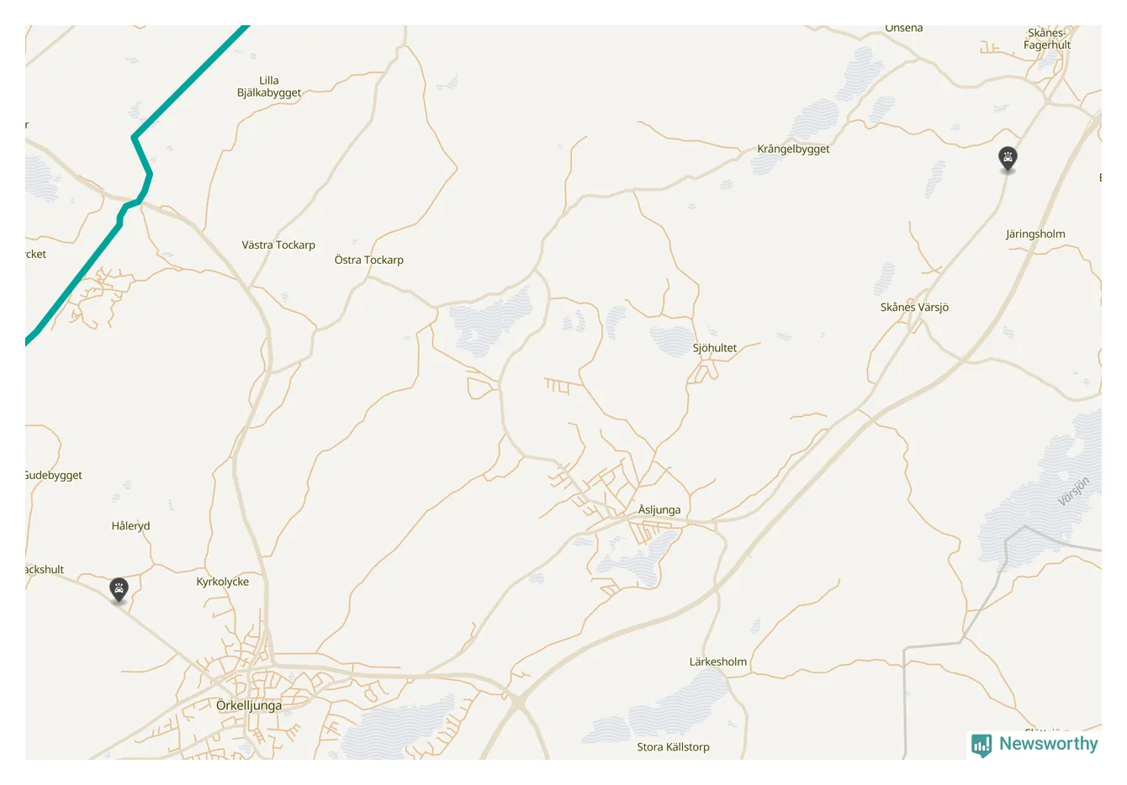Click the car marker near Håleryd

point(119,590)
